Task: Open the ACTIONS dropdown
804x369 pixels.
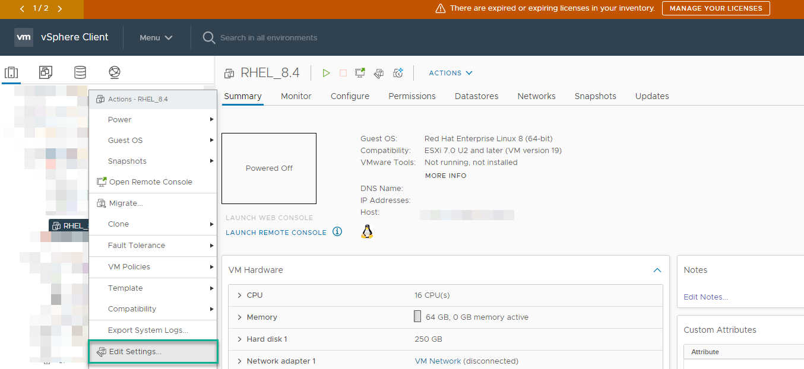Action: click(x=451, y=73)
